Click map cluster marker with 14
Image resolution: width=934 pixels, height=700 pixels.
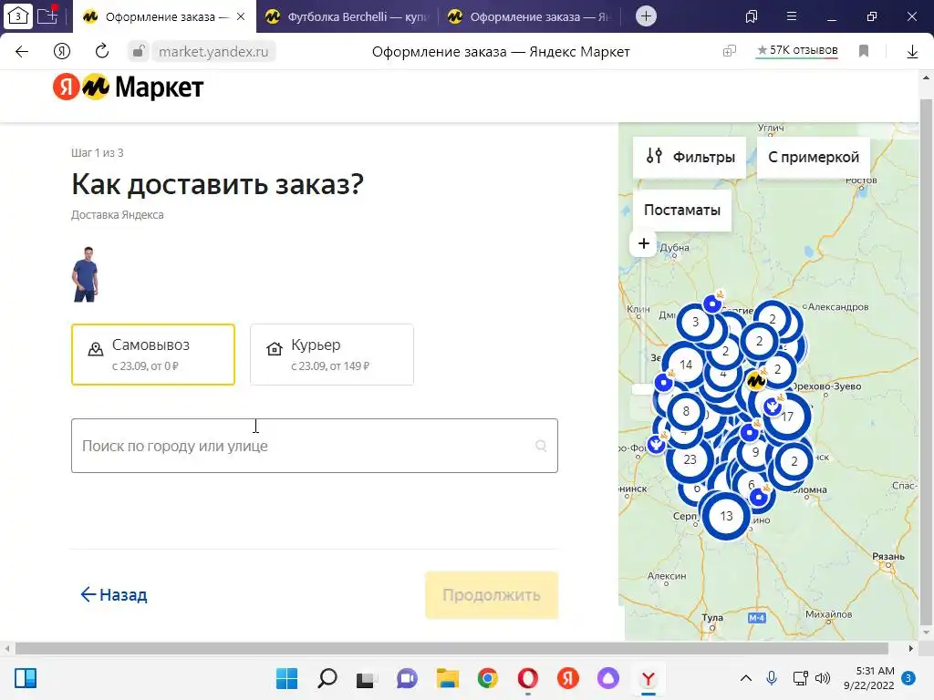(x=686, y=365)
